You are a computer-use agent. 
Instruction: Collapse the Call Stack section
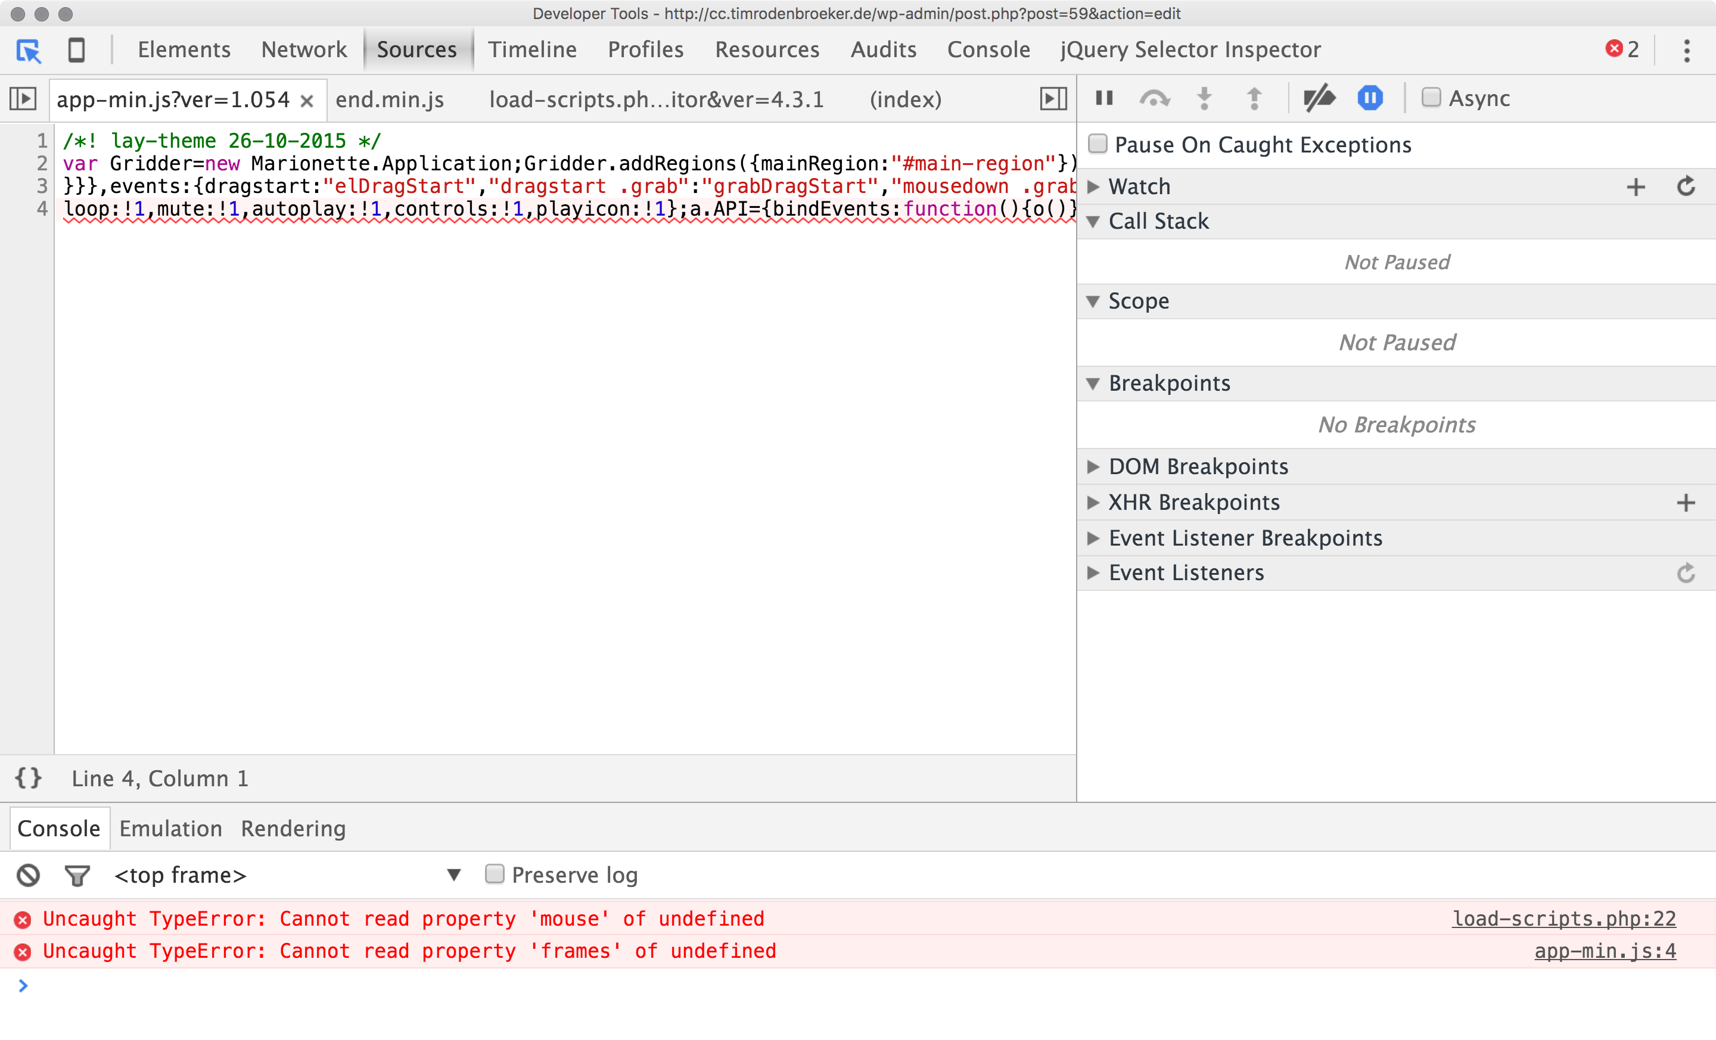[x=1158, y=222]
